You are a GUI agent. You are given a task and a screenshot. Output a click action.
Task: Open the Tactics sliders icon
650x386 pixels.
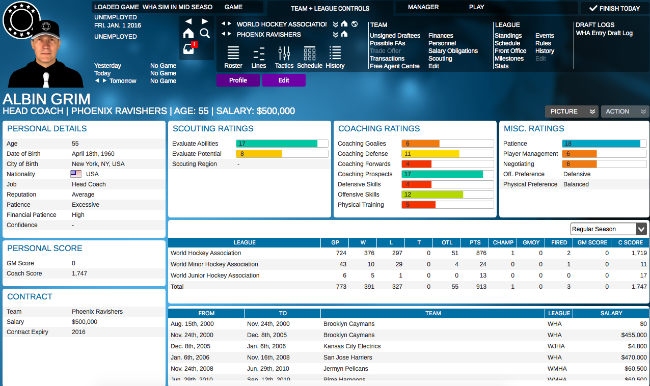(284, 53)
